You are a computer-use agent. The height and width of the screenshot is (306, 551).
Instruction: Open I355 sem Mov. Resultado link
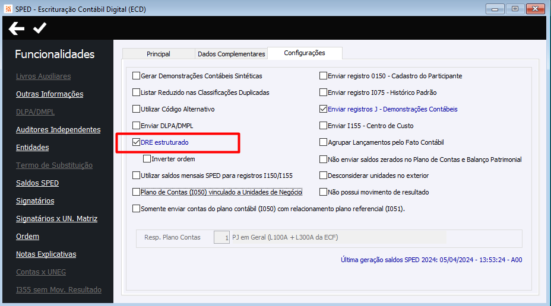coord(59,290)
